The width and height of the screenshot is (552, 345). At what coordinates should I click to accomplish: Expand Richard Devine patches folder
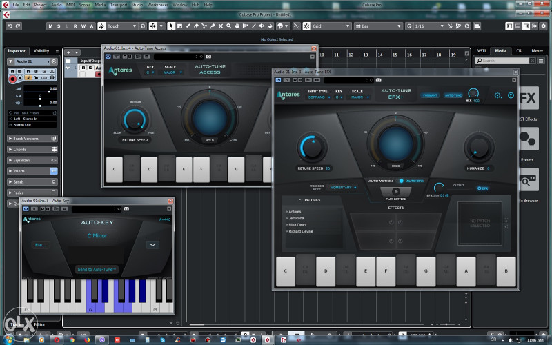coord(299,231)
